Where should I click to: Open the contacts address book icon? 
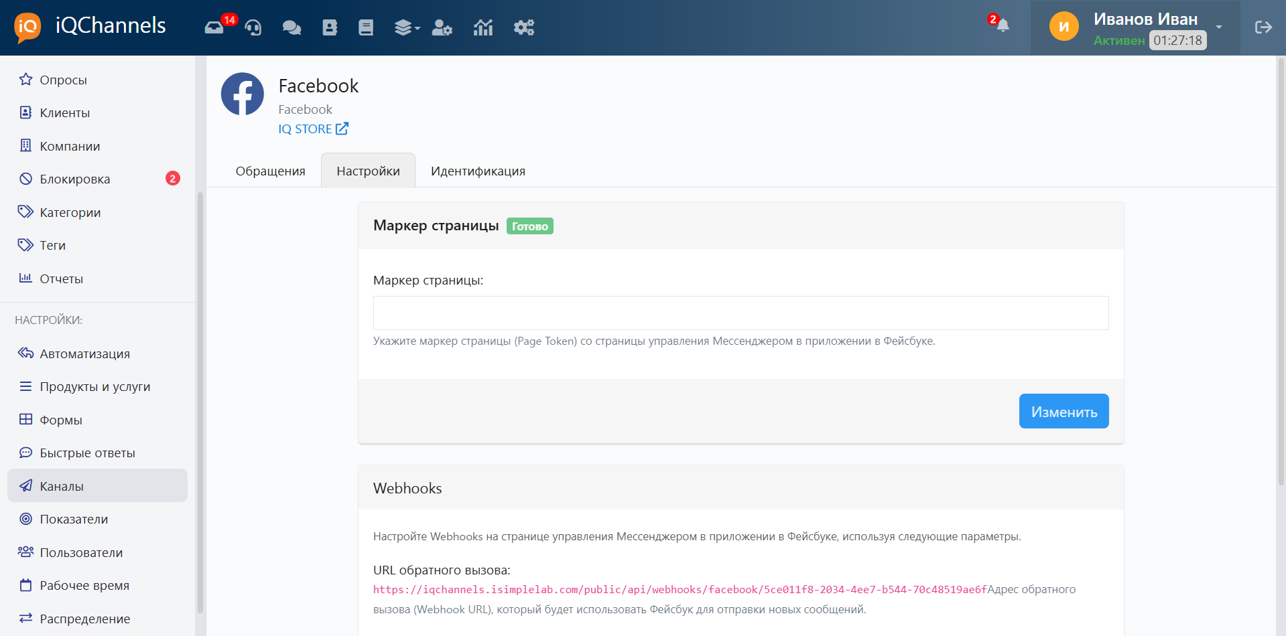click(330, 27)
